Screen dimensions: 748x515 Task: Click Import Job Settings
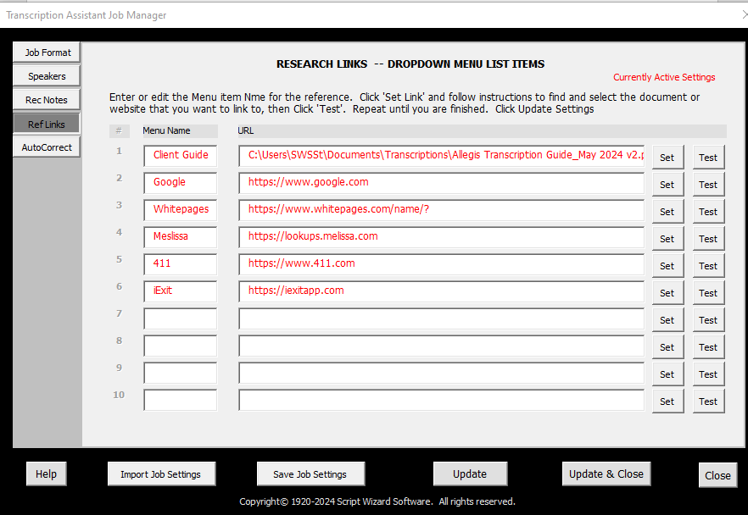point(161,474)
